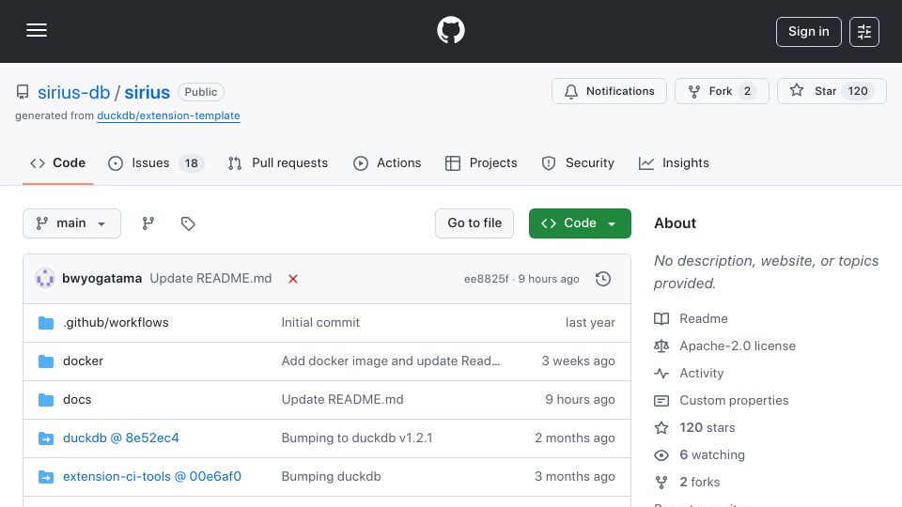Screen dimensions: 902x507
Task: View branches via the branch icon
Action: point(148,223)
